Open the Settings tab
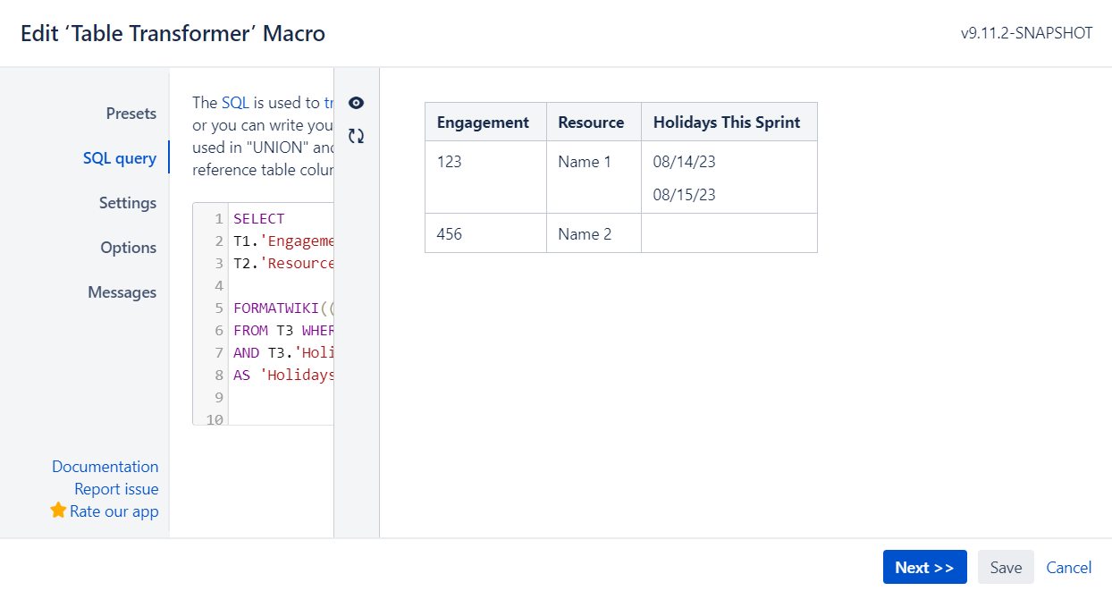 click(128, 203)
